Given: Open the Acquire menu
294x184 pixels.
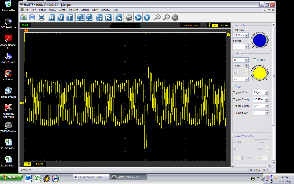Looking at the screenshot, I should coord(85,10).
